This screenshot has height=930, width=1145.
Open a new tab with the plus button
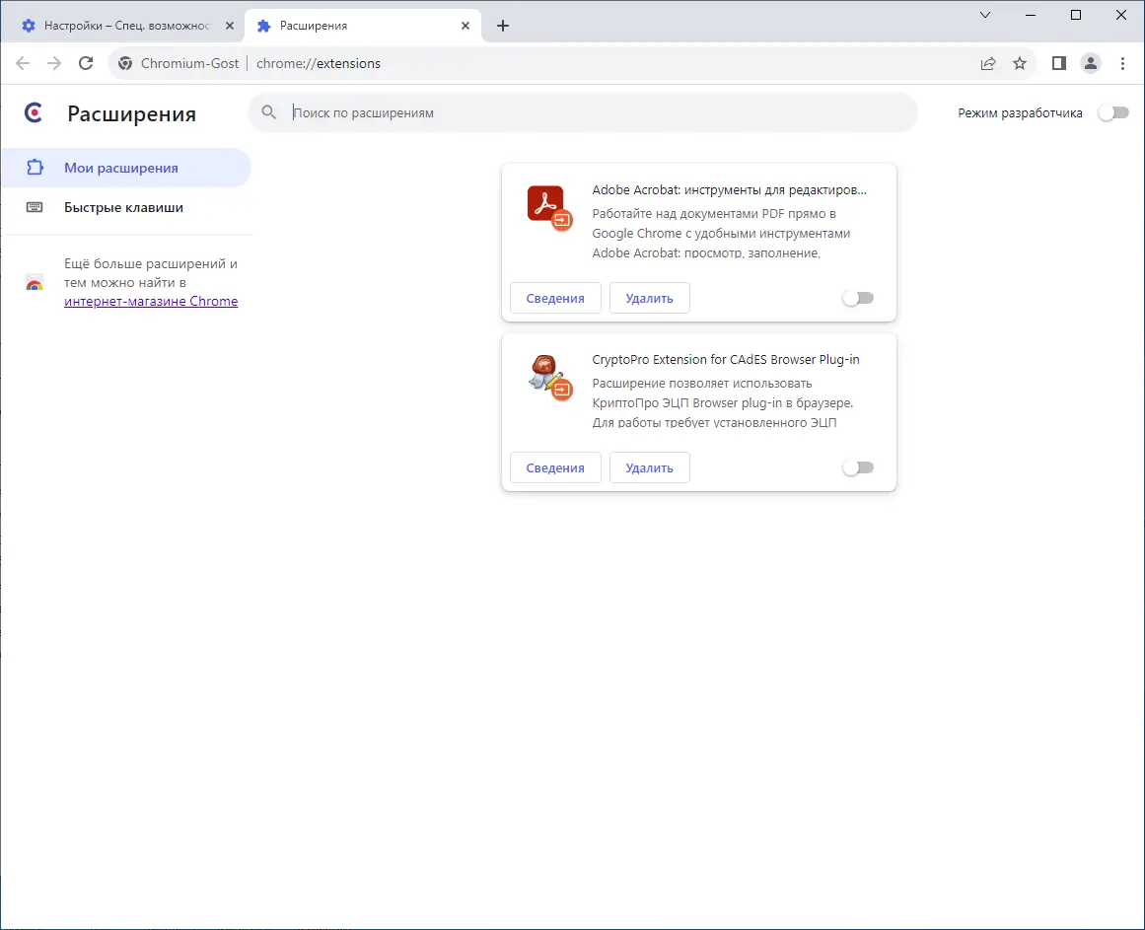(x=502, y=26)
